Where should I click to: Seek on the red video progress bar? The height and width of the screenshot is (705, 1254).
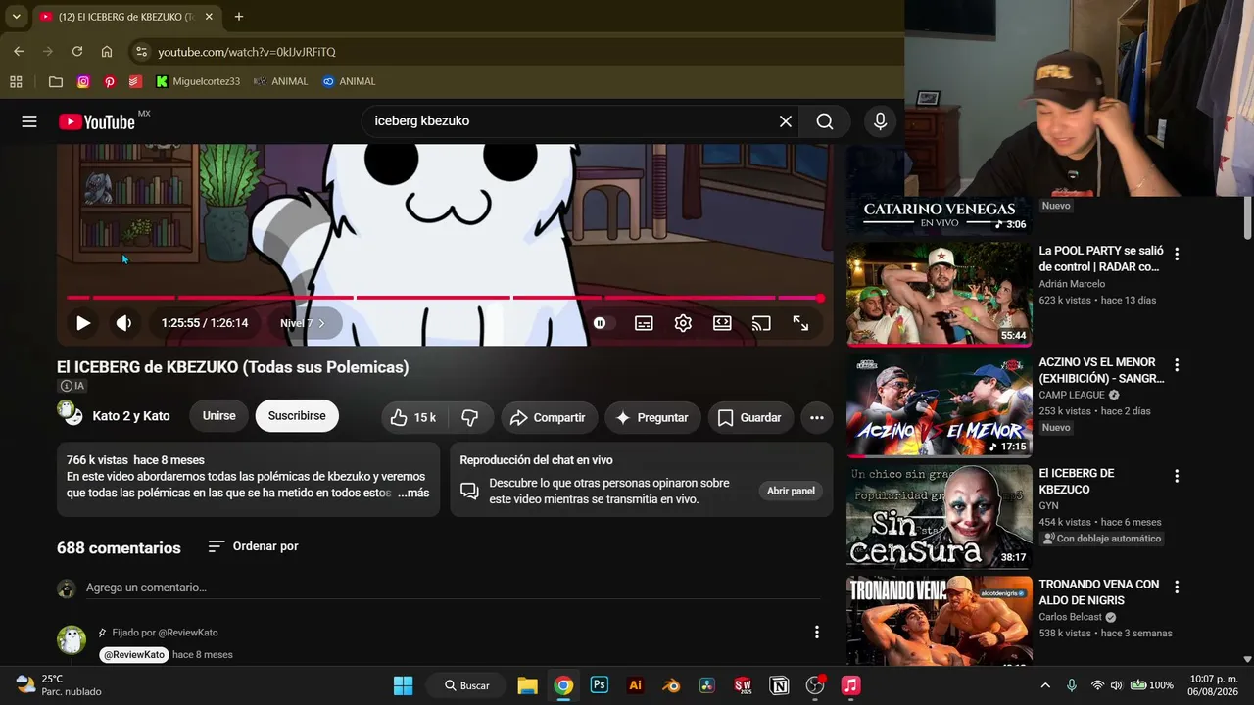click(446, 298)
